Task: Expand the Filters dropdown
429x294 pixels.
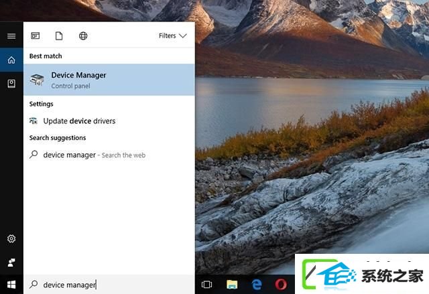Action: point(173,35)
